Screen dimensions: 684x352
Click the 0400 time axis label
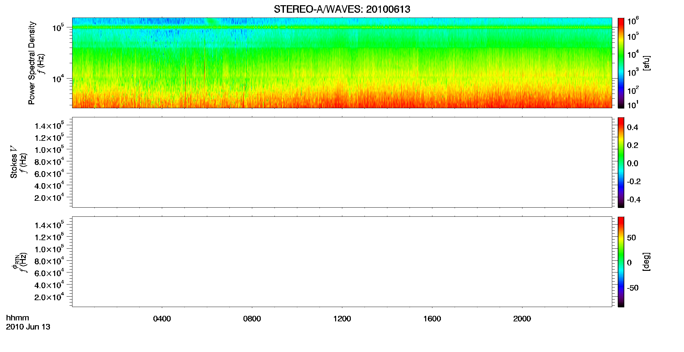pyautogui.click(x=162, y=319)
